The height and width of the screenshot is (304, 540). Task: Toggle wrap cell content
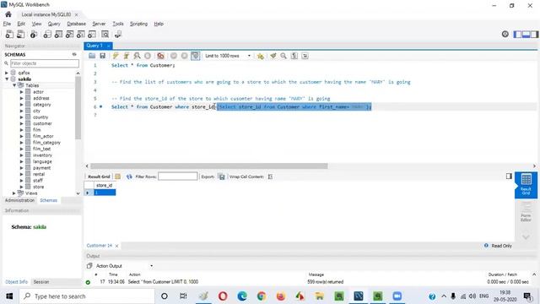[x=270, y=176]
